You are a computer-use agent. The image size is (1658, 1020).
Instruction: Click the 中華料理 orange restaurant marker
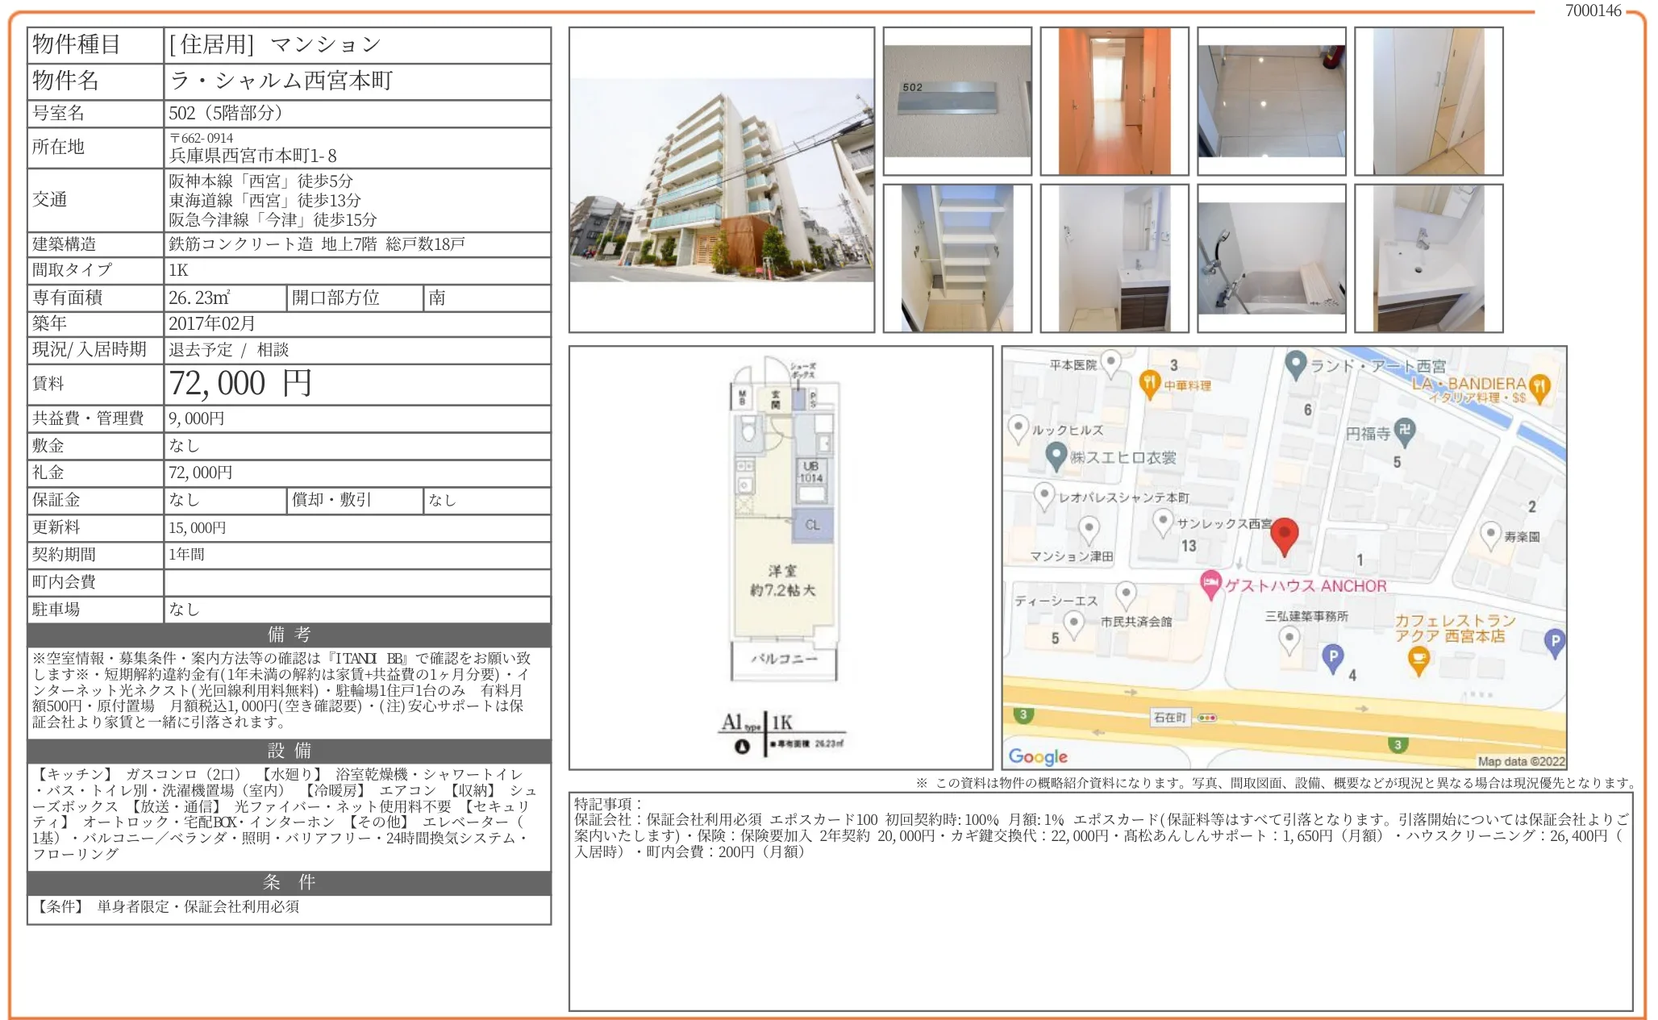1149,383
